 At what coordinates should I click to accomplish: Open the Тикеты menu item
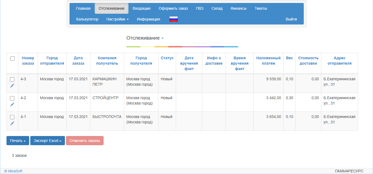[261, 8]
